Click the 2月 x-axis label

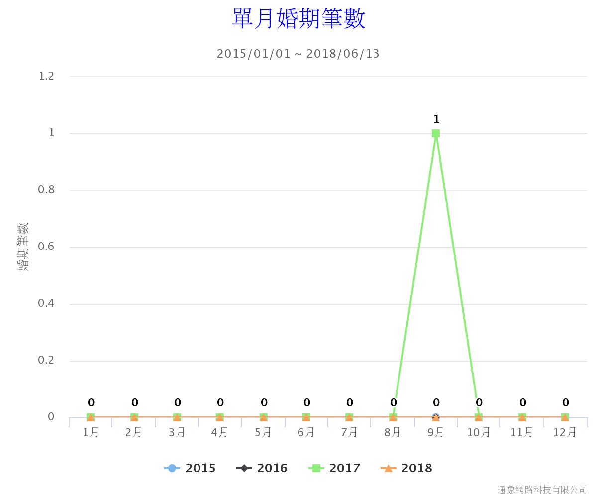134,432
